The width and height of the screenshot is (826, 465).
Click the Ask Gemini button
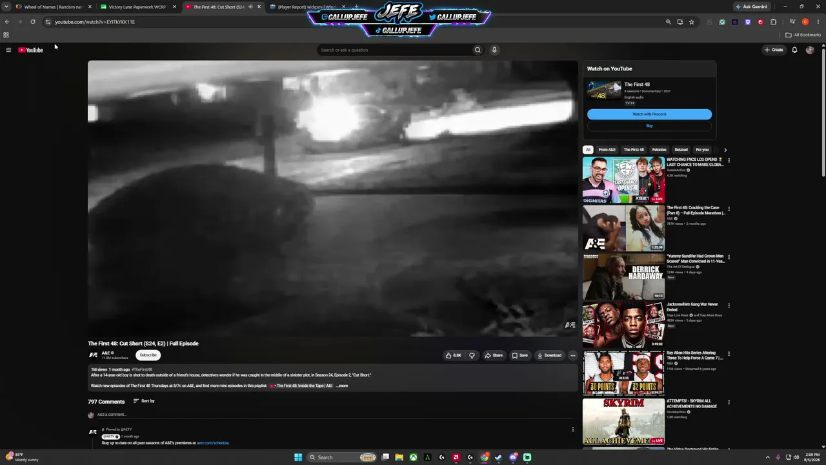(752, 7)
